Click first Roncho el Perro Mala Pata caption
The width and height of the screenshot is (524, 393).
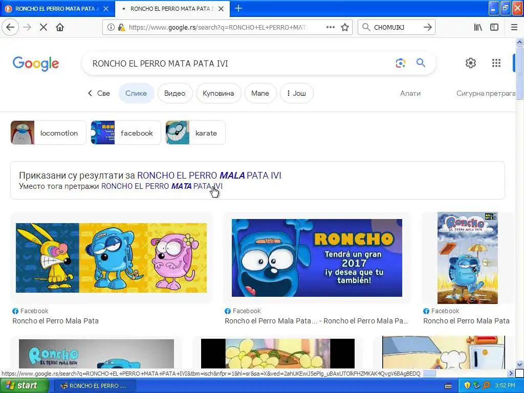[x=55, y=321]
